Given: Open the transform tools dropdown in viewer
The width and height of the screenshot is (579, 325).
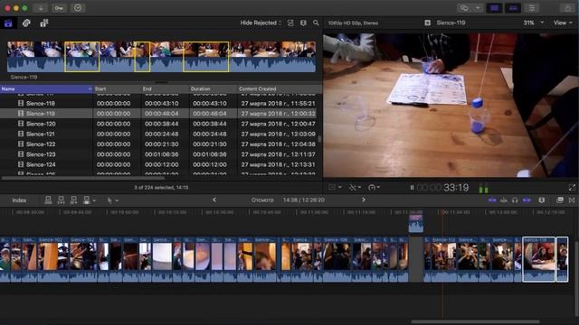Looking at the screenshot, I should point(335,188).
